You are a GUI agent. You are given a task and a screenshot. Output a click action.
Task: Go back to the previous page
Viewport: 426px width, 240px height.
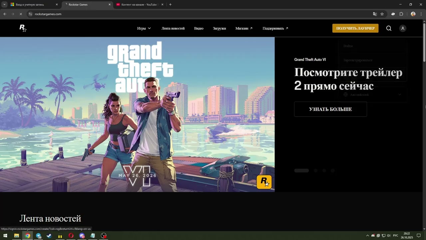coord(5,14)
